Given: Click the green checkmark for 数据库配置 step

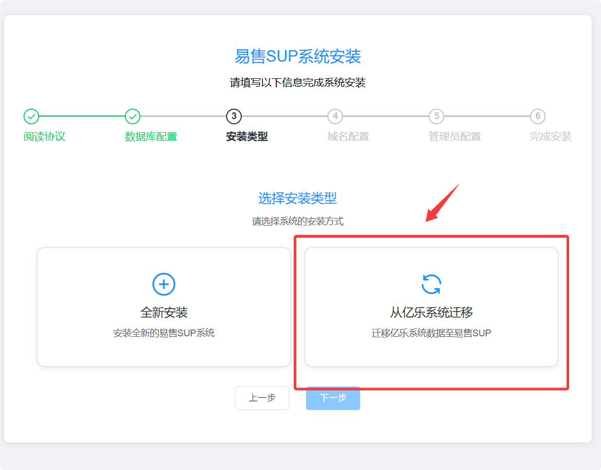Looking at the screenshot, I should (x=133, y=116).
